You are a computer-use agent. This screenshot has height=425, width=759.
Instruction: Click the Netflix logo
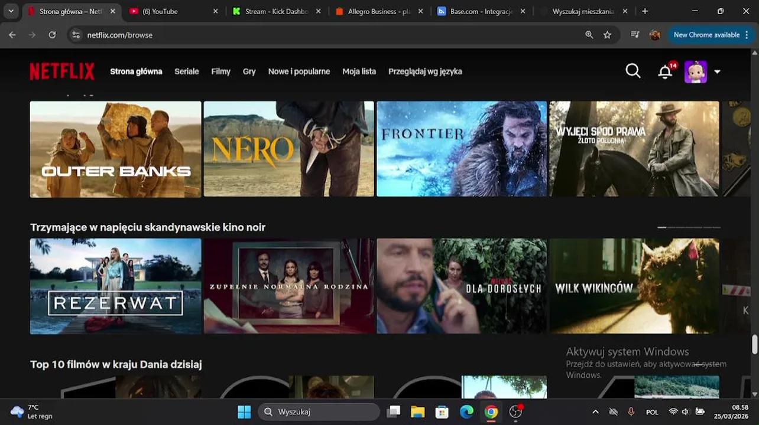[62, 71]
